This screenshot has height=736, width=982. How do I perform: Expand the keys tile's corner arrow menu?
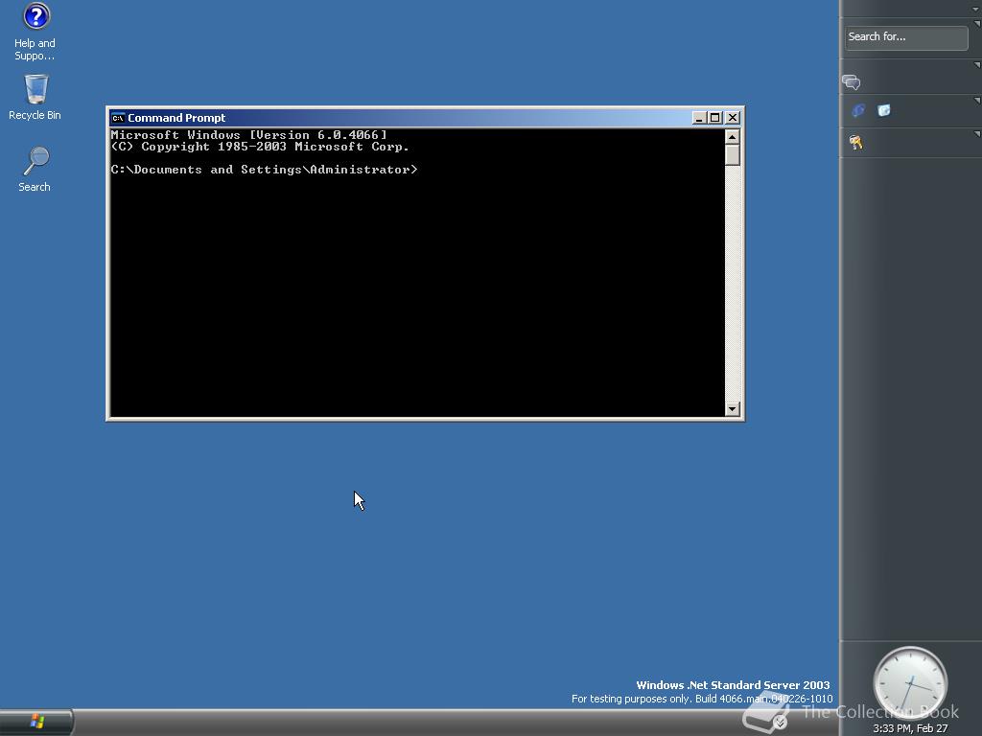(977, 134)
